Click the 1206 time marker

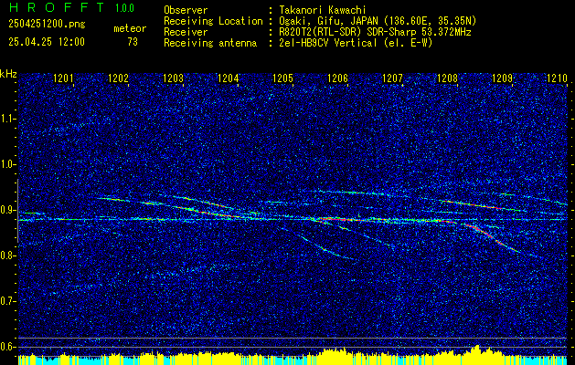coord(337,78)
